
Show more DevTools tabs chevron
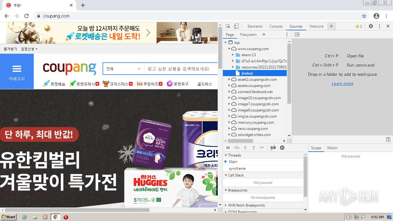pyautogui.click(x=331, y=26)
